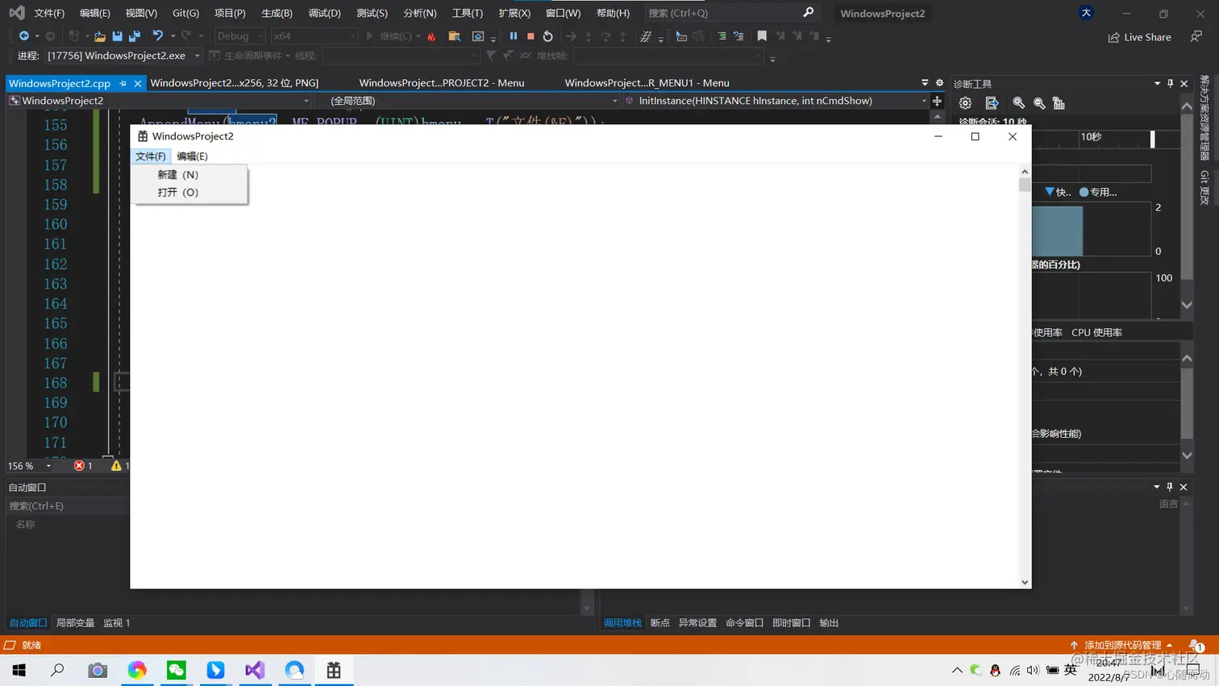Open diagnostic tools settings gear
This screenshot has width=1219, height=686.
(x=965, y=103)
